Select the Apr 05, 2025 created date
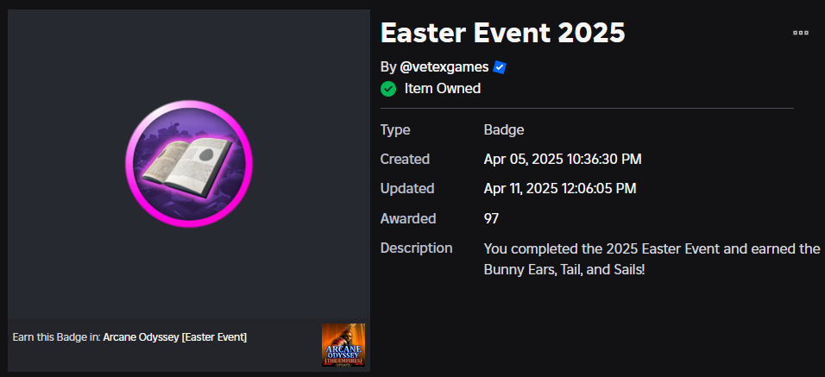Image resolution: width=825 pixels, height=377 pixels. (563, 160)
